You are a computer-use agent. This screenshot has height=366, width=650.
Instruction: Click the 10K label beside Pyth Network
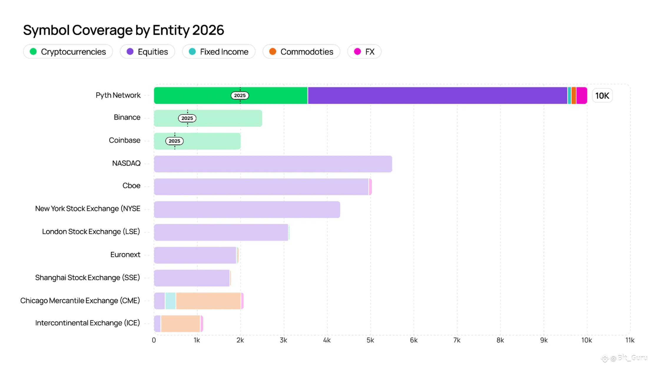click(x=602, y=96)
